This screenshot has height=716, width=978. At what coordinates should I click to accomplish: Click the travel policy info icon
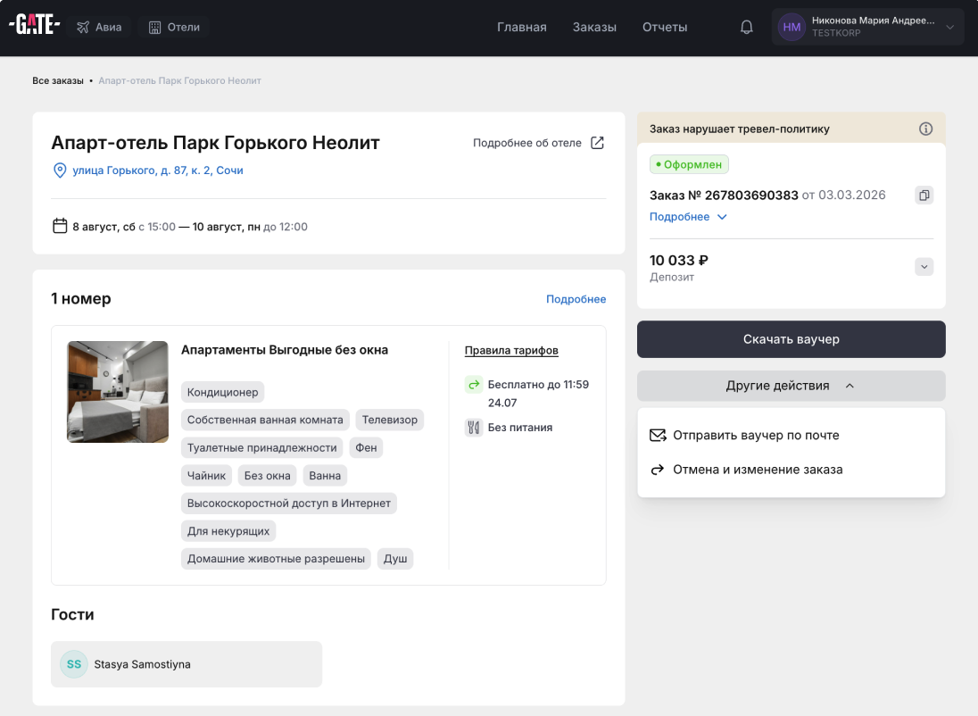pos(925,129)
